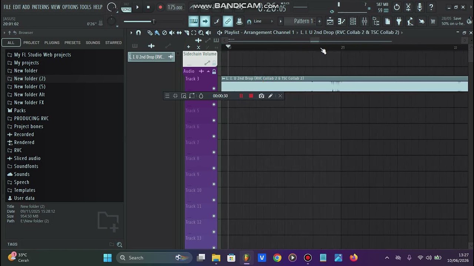Expand the My projects folder
The image size is (474, 266).
pos(26,63)
